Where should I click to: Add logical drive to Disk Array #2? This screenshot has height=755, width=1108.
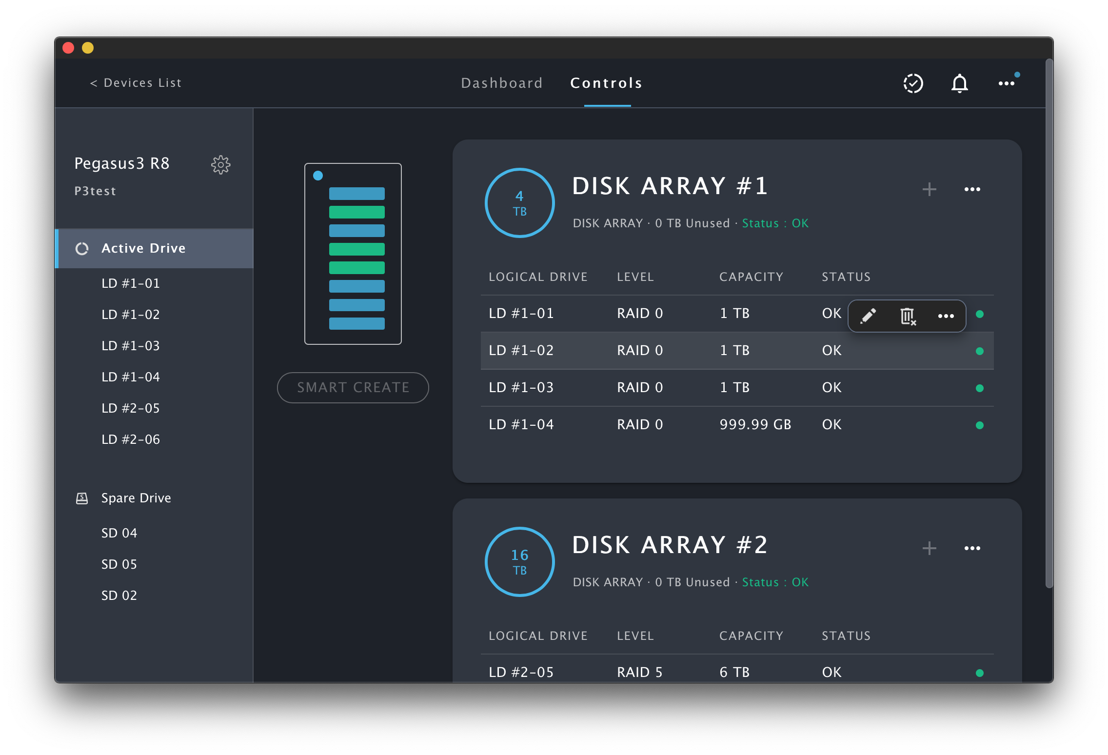click(x=930, y=548)
